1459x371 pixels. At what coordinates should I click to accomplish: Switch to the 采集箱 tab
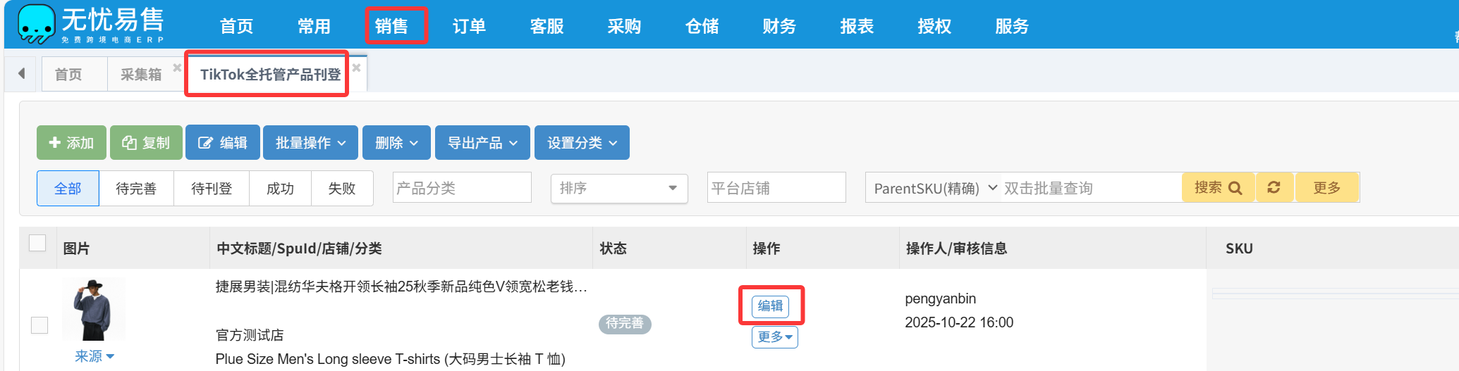[140, 74]
